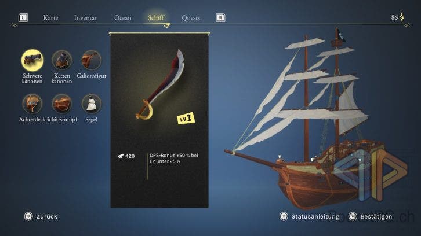
Task: Select the Achterdeck icon
Action: 32,104
